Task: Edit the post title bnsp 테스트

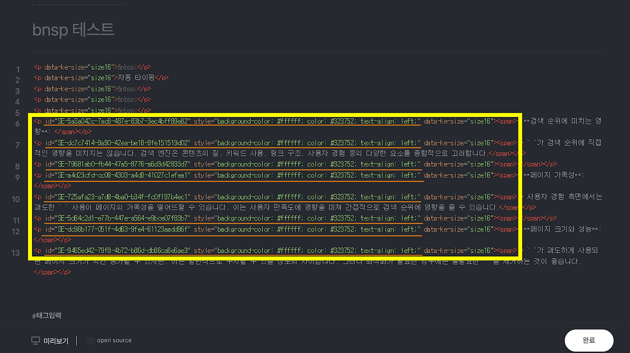Action: click(73, 30)
